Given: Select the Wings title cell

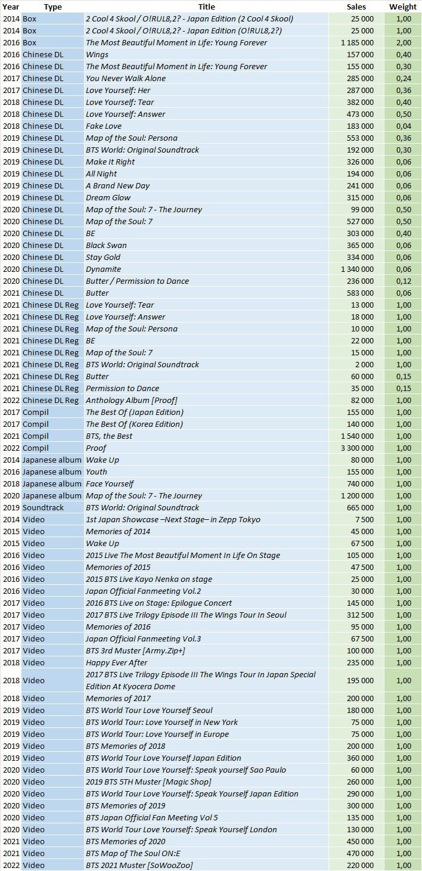Looking at the screenshot, I should pyautogui.click(x=97, y=54).
